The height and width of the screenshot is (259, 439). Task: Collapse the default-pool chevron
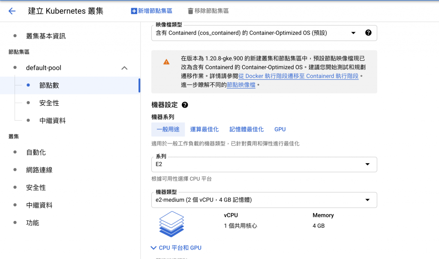pos(124,68)
